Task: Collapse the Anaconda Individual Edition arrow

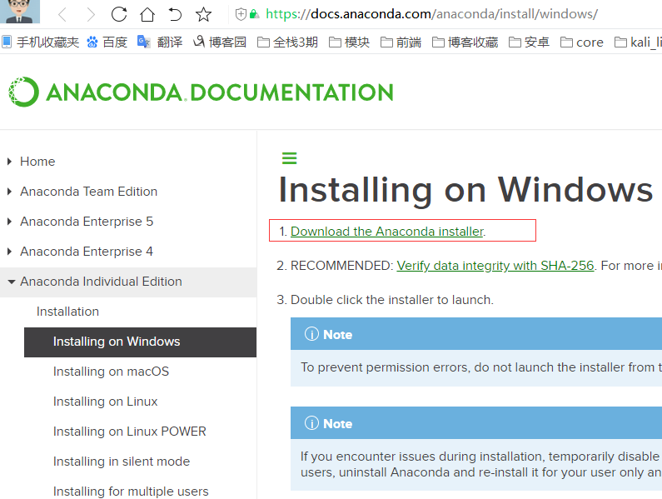Action: [12, 282]
